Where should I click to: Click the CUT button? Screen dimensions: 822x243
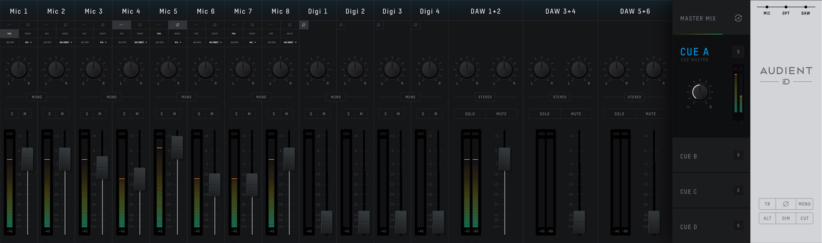tap(805, 218)
